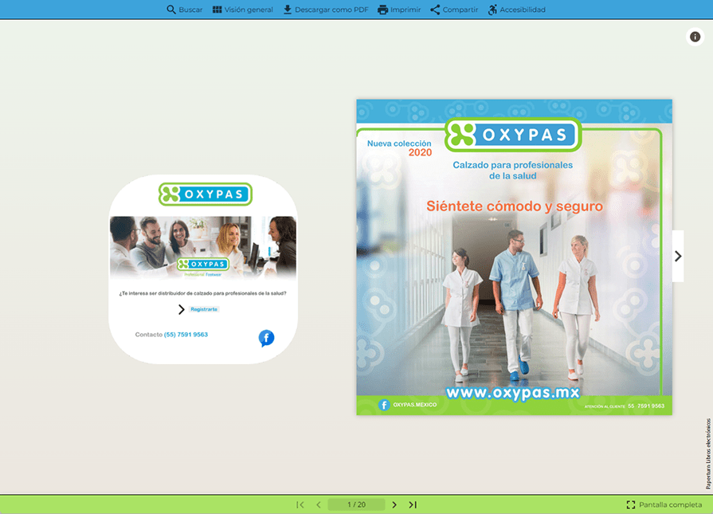Image resolution: width=713 pixels, height=514 pixels.
Task: Click the Pantalla completa label
Action: pos(670,504)
